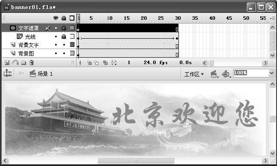
Task: Click the masked layer icon of 光线
Action: [x=20, y=37]
